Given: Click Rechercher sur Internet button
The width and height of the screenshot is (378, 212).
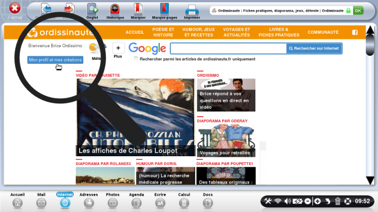Looking at the screenshot, I should click(314, 48).
